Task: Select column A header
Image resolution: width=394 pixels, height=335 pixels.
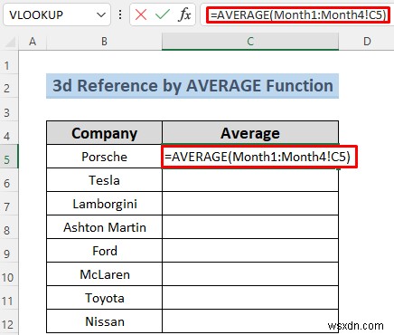Action: click(x=33, y=42)
